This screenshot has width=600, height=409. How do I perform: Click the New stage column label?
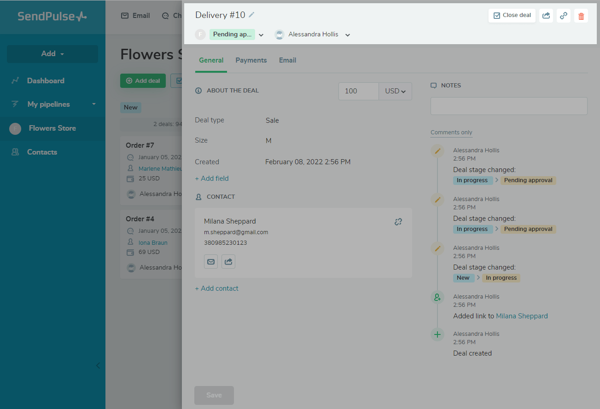[x=131, y=107]
